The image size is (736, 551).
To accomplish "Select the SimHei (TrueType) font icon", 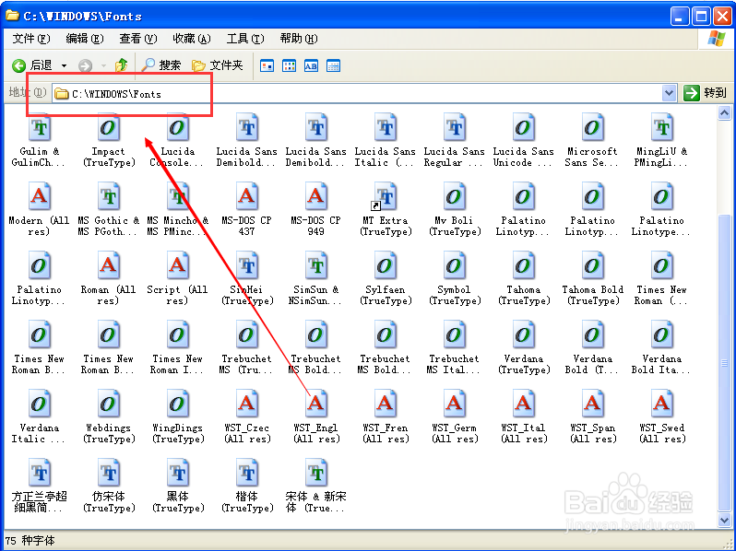I will pos(247,265).
